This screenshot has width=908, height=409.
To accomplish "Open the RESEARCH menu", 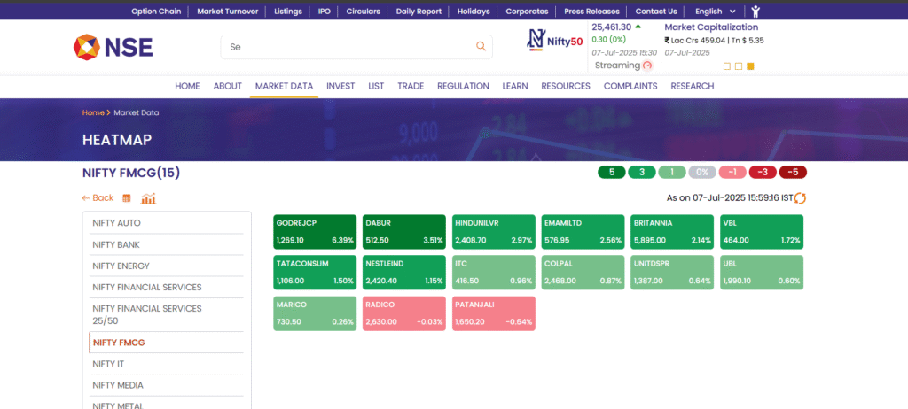I will (x=692, y=86).
